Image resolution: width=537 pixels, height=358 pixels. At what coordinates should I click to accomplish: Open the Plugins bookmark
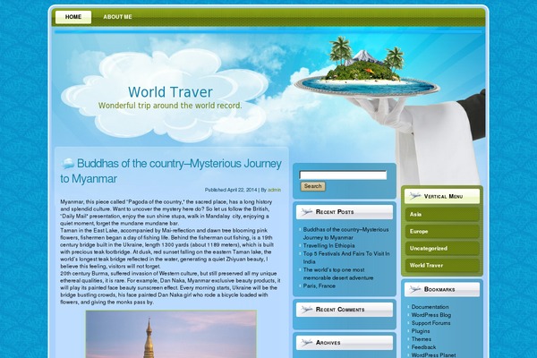pos(421,331)
